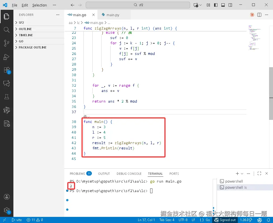Select the first powershell terminal entry
273x223 pixels.
(x=245, y=181)
